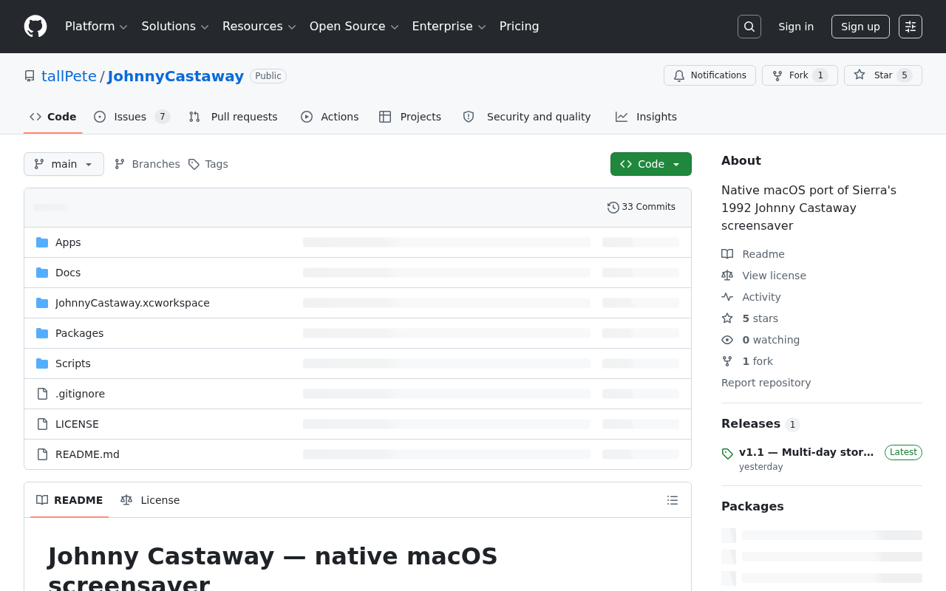
Task: Open the 33 Commits link
Action: click(642, 208)
